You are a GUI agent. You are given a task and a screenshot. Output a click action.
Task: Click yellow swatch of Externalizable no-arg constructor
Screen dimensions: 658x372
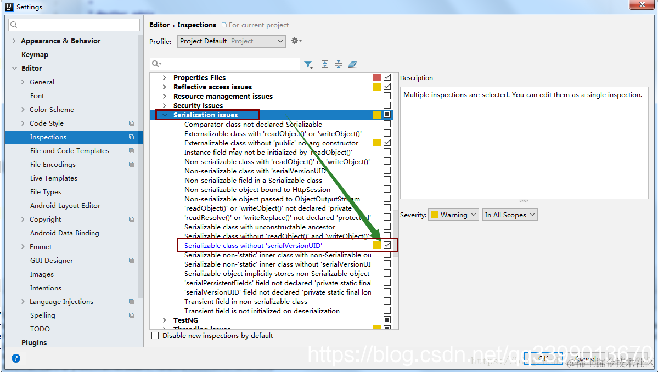click(x=377, y=143)
